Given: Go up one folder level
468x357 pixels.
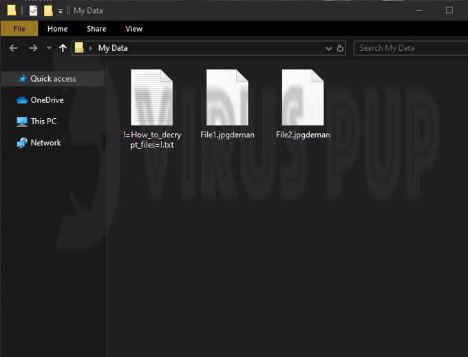Looking at the screenshot, I should [x=63, y=48].
